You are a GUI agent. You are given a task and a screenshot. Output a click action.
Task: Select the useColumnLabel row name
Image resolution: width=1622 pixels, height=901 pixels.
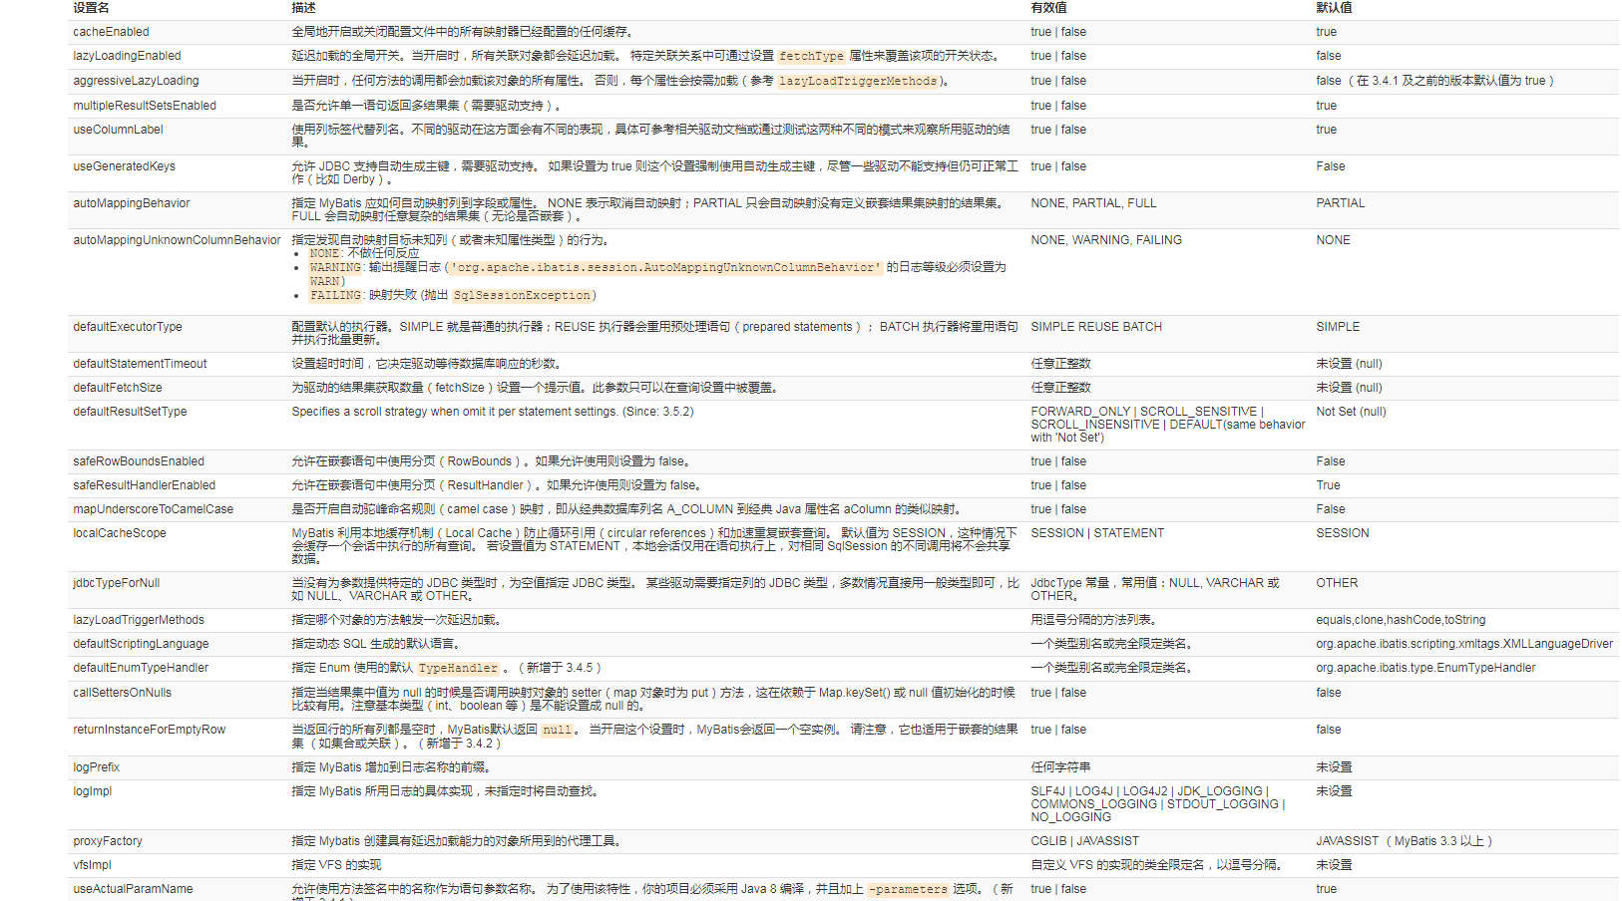[118, 130]
